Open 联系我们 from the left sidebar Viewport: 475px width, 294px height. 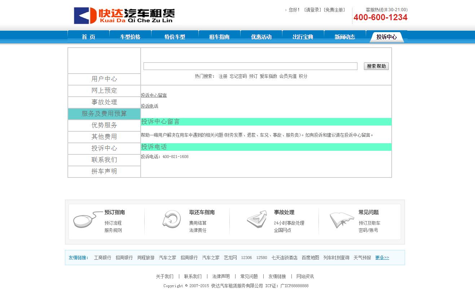104,160
